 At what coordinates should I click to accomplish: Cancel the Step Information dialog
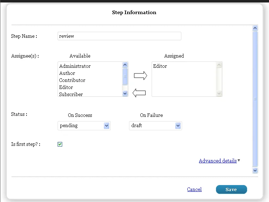click(x=194, y=189)
